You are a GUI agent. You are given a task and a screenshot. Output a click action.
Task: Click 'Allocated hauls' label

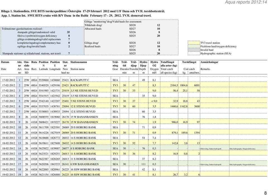[x=93, y=29]
